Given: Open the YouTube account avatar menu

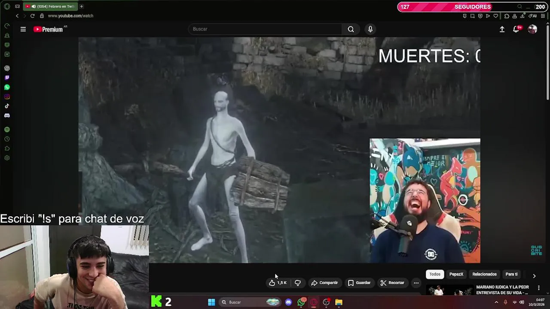Looking at the screenshot, I should 532,29.
